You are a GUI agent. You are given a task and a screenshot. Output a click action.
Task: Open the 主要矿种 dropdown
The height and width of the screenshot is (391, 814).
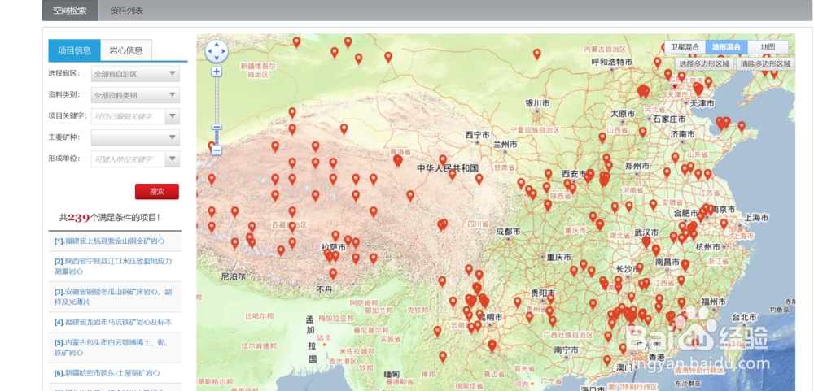coord(135,137)
